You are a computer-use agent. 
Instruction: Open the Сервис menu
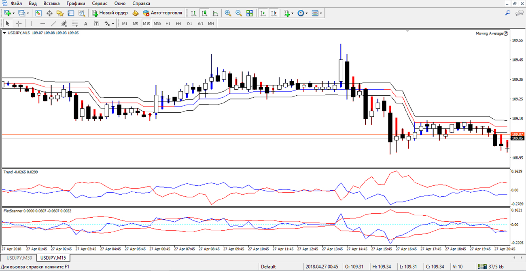point(100,3)
